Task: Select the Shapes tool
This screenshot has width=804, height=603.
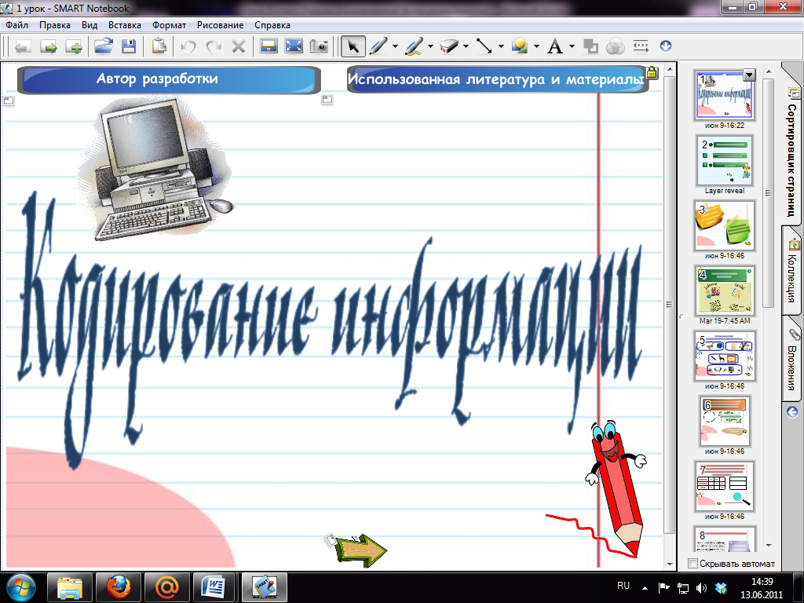Action: (520, 46)
